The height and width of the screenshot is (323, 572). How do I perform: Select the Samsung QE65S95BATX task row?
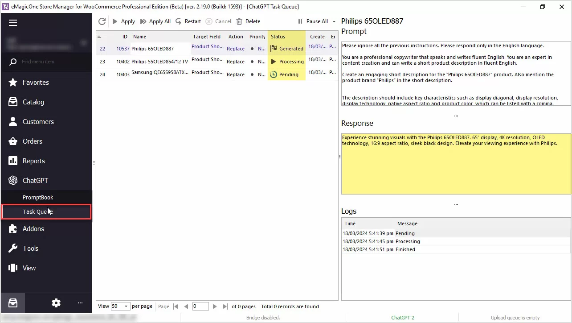159,75
